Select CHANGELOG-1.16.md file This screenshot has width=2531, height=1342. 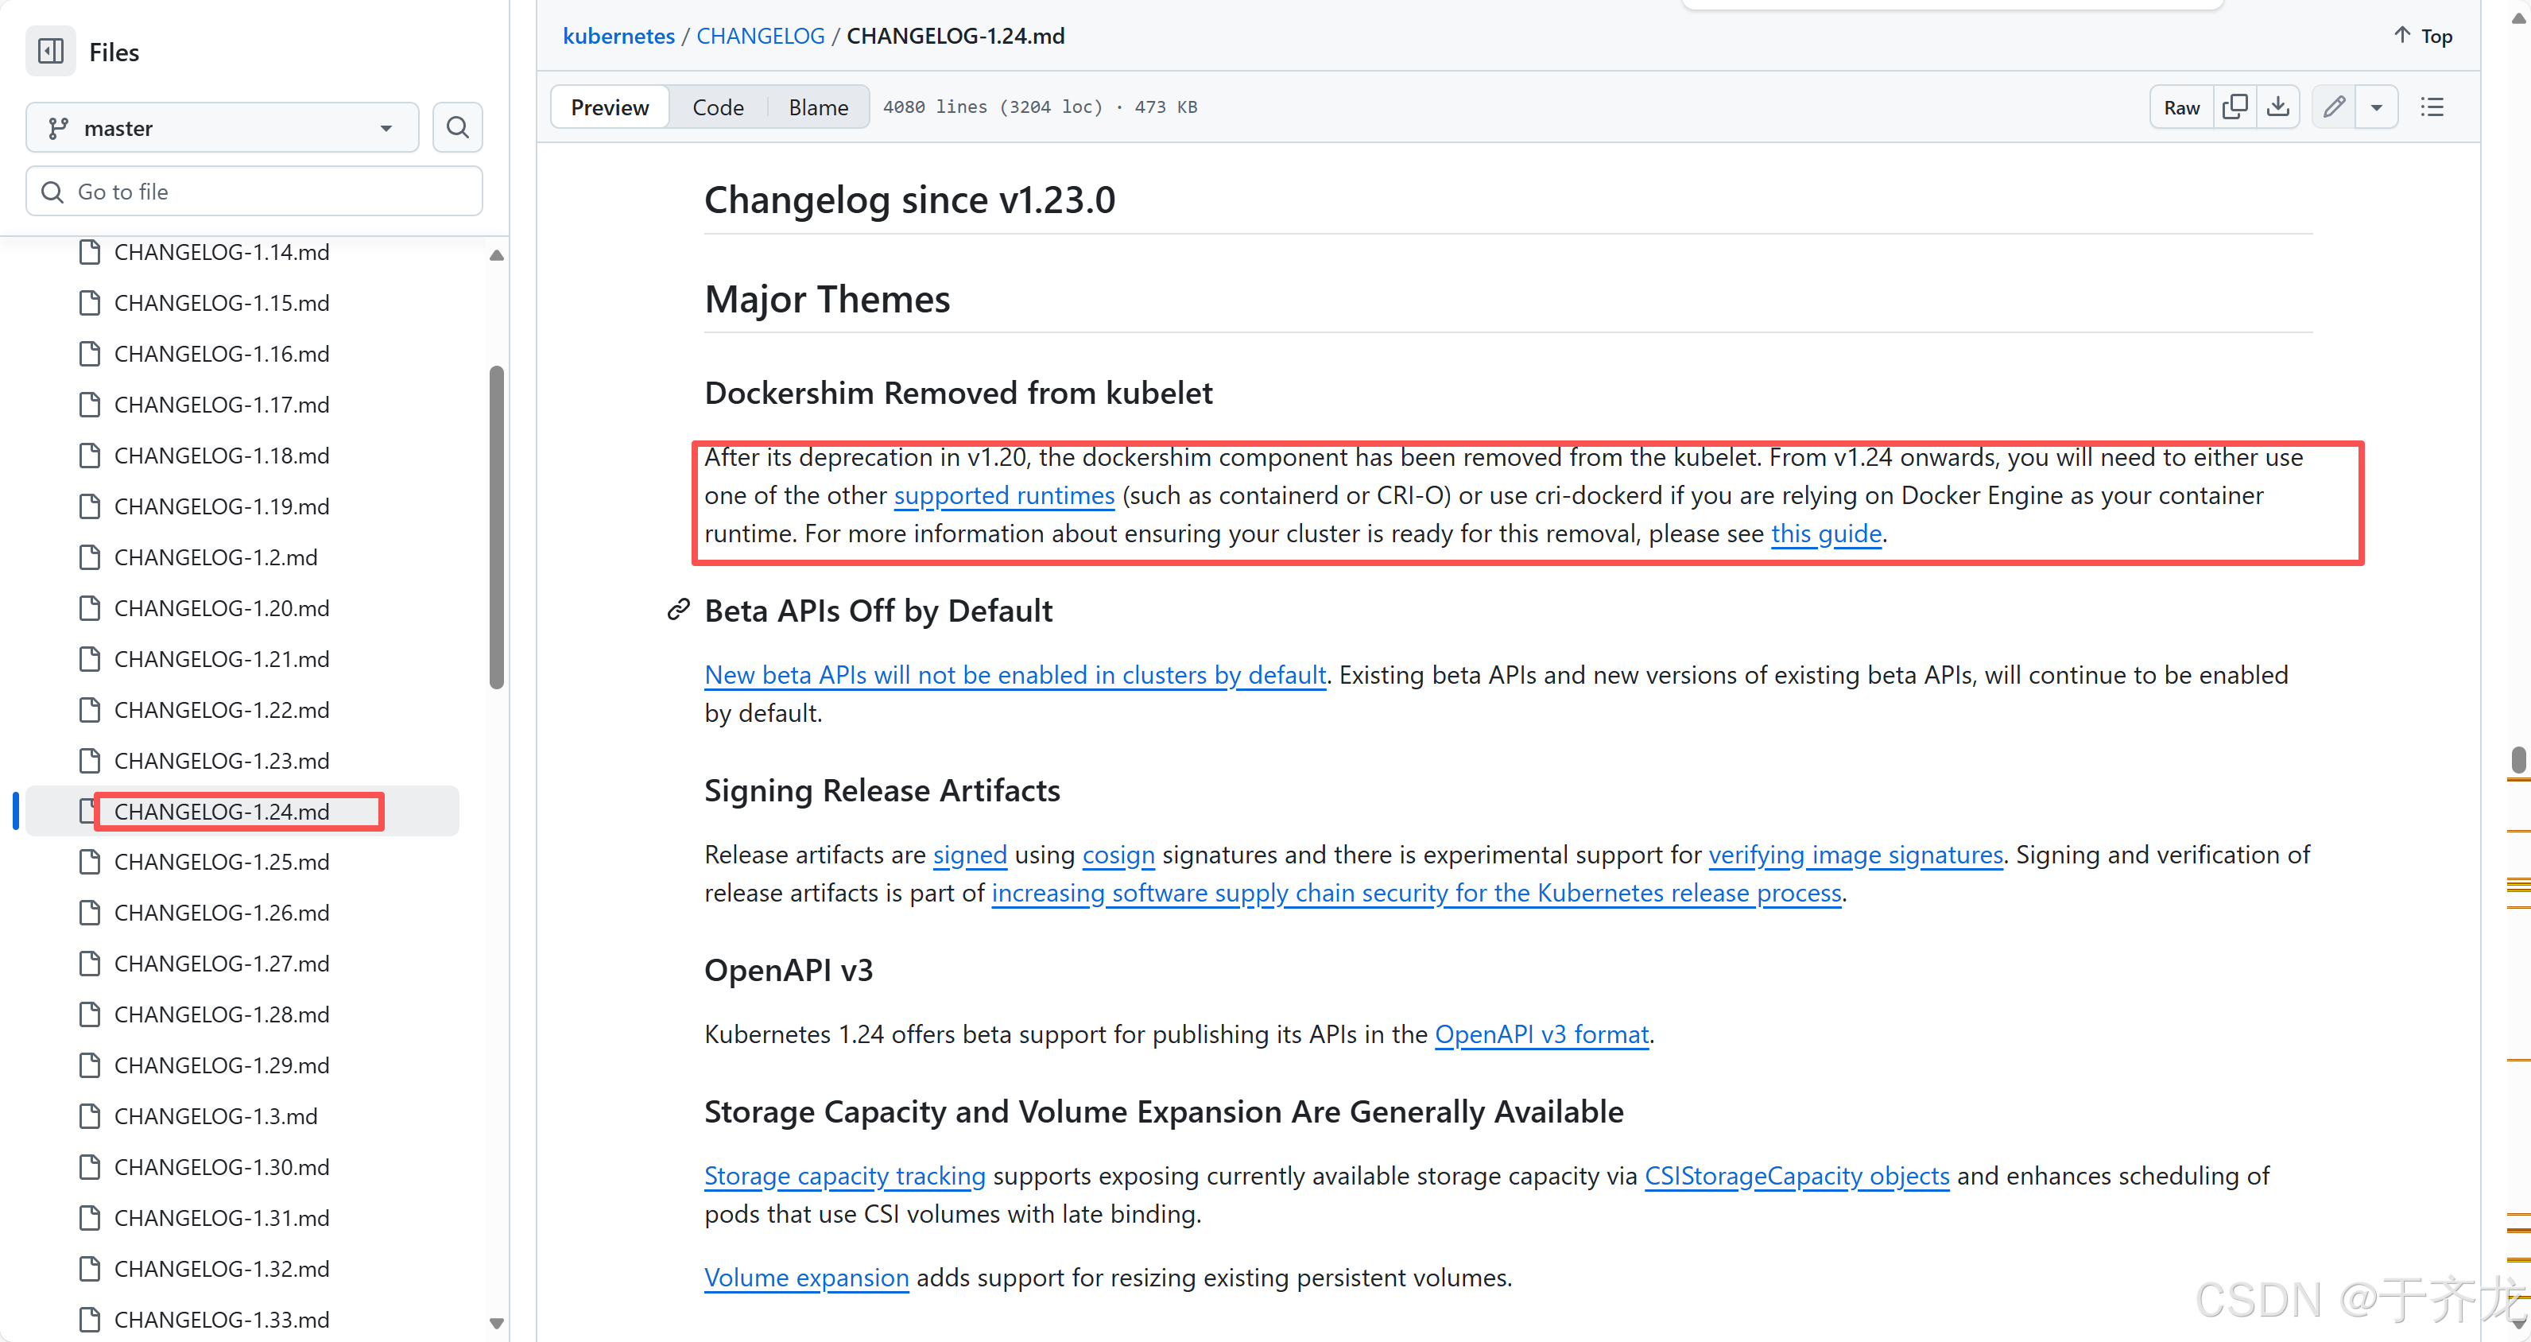click(x=222, y=354)
